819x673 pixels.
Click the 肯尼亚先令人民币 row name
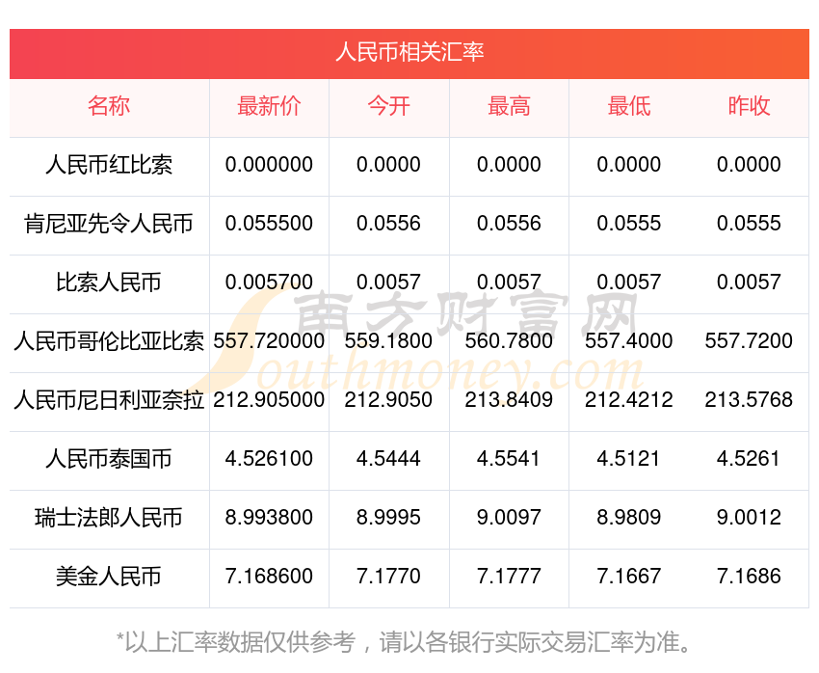pyautogui.click(x=109, y=224)
